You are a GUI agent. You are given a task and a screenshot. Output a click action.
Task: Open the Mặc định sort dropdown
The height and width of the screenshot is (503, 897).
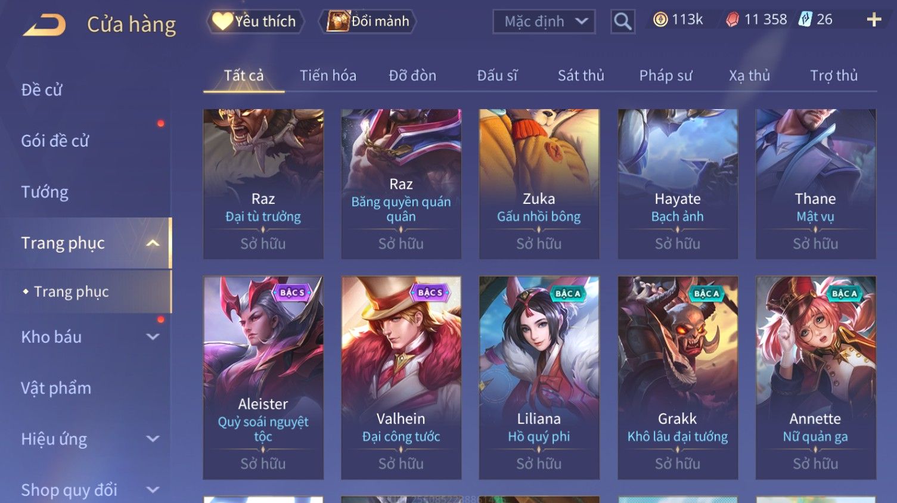(544, 21)
